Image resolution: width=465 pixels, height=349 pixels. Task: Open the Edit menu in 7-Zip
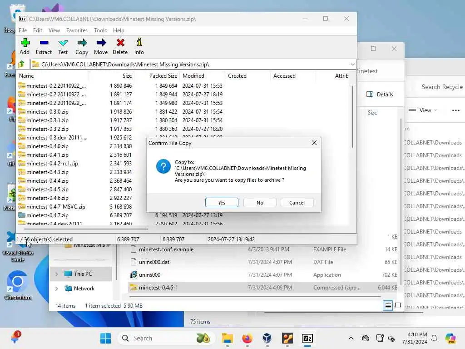pos(37,30)
